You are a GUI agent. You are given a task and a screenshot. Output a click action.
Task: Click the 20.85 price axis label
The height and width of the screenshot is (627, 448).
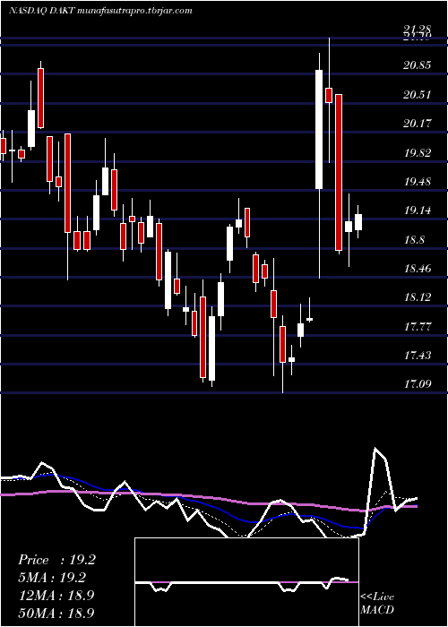click(x=418, y=65)
